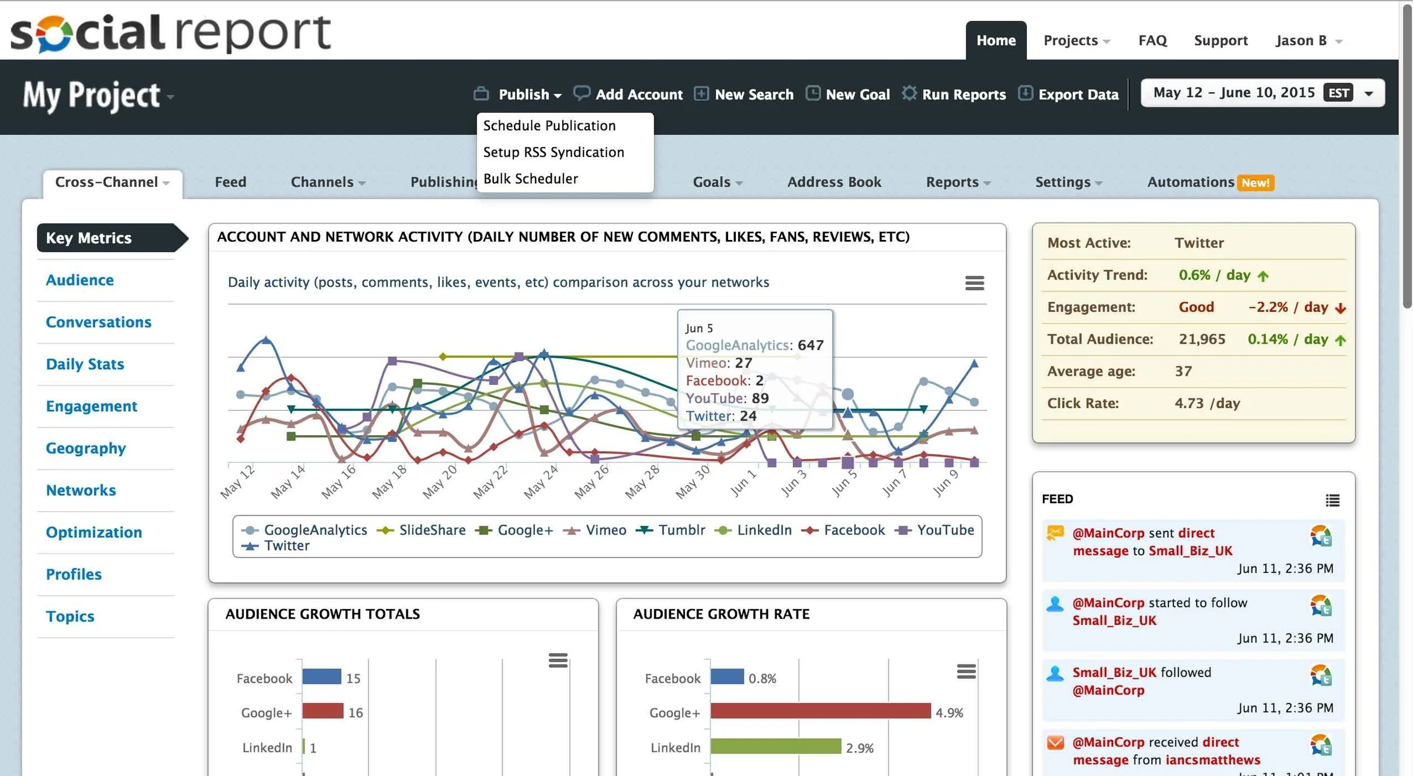Click the Jun 5 Twitter data point

click(847, 413)
